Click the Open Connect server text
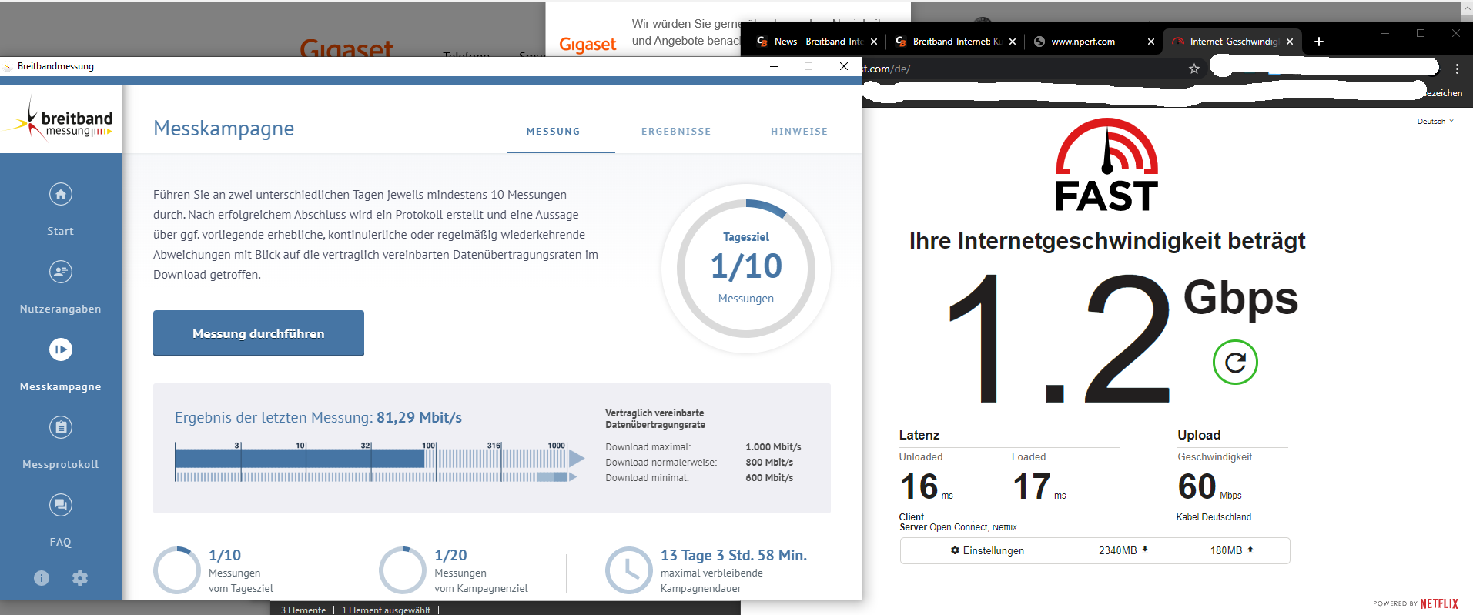The image size is (1473, 615). tap(958, 527)
